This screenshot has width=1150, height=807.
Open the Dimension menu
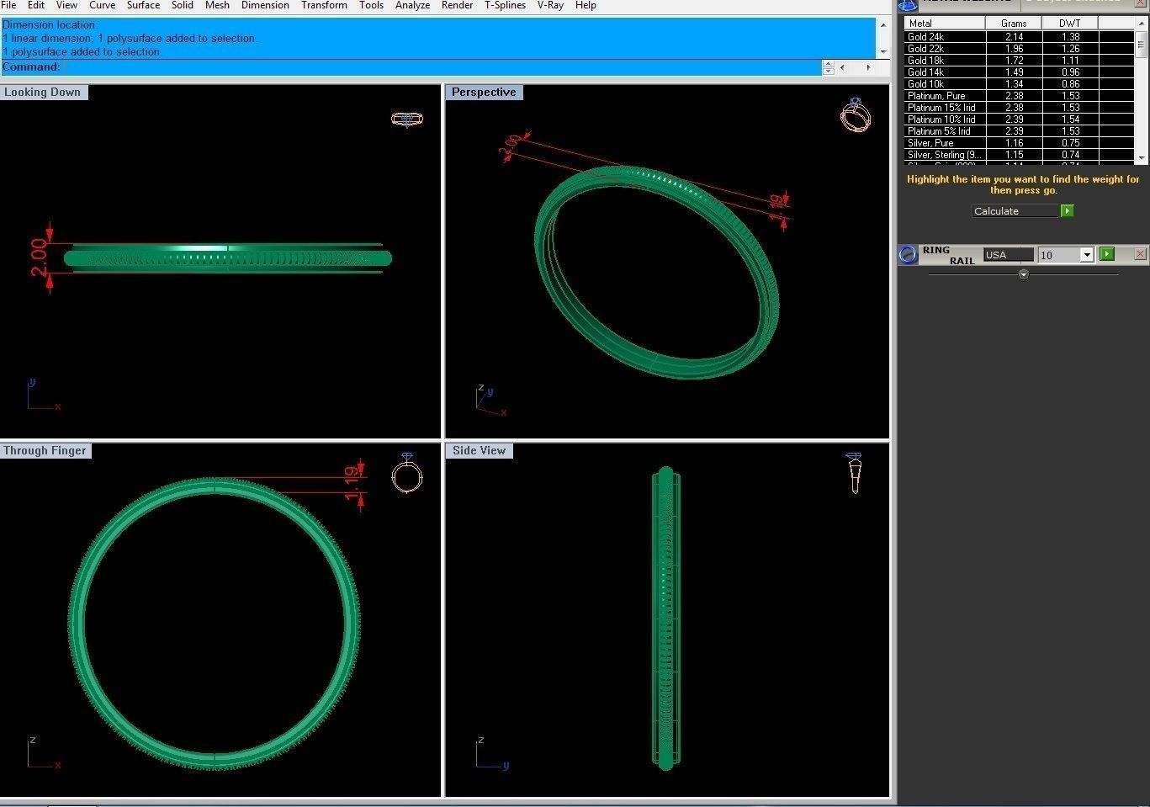pos(265,5)
